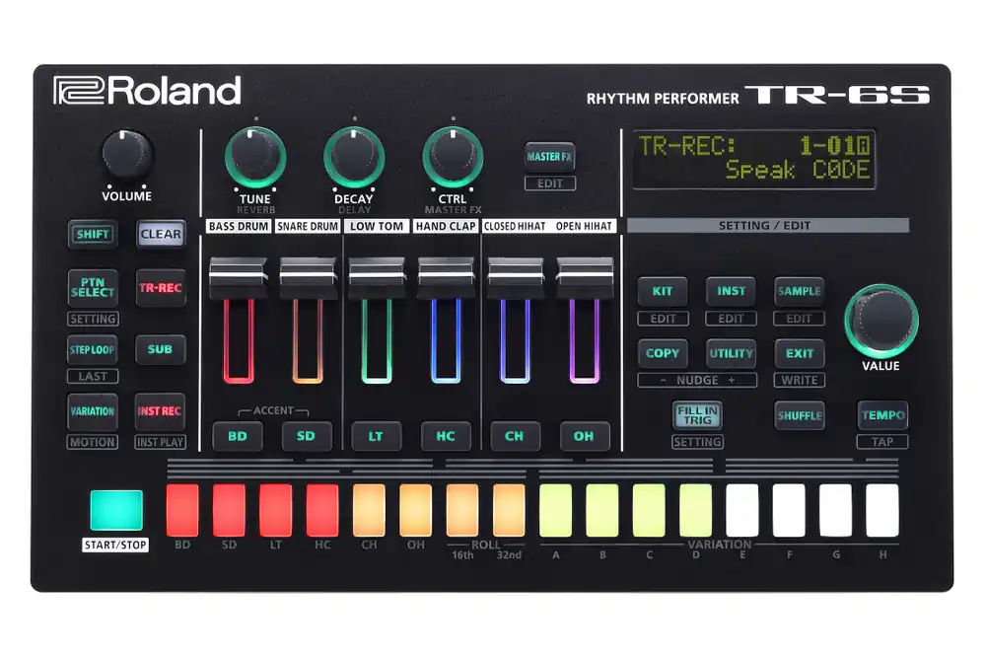
Task: Click the TR-6S model name
Action: tap(837, 95)
